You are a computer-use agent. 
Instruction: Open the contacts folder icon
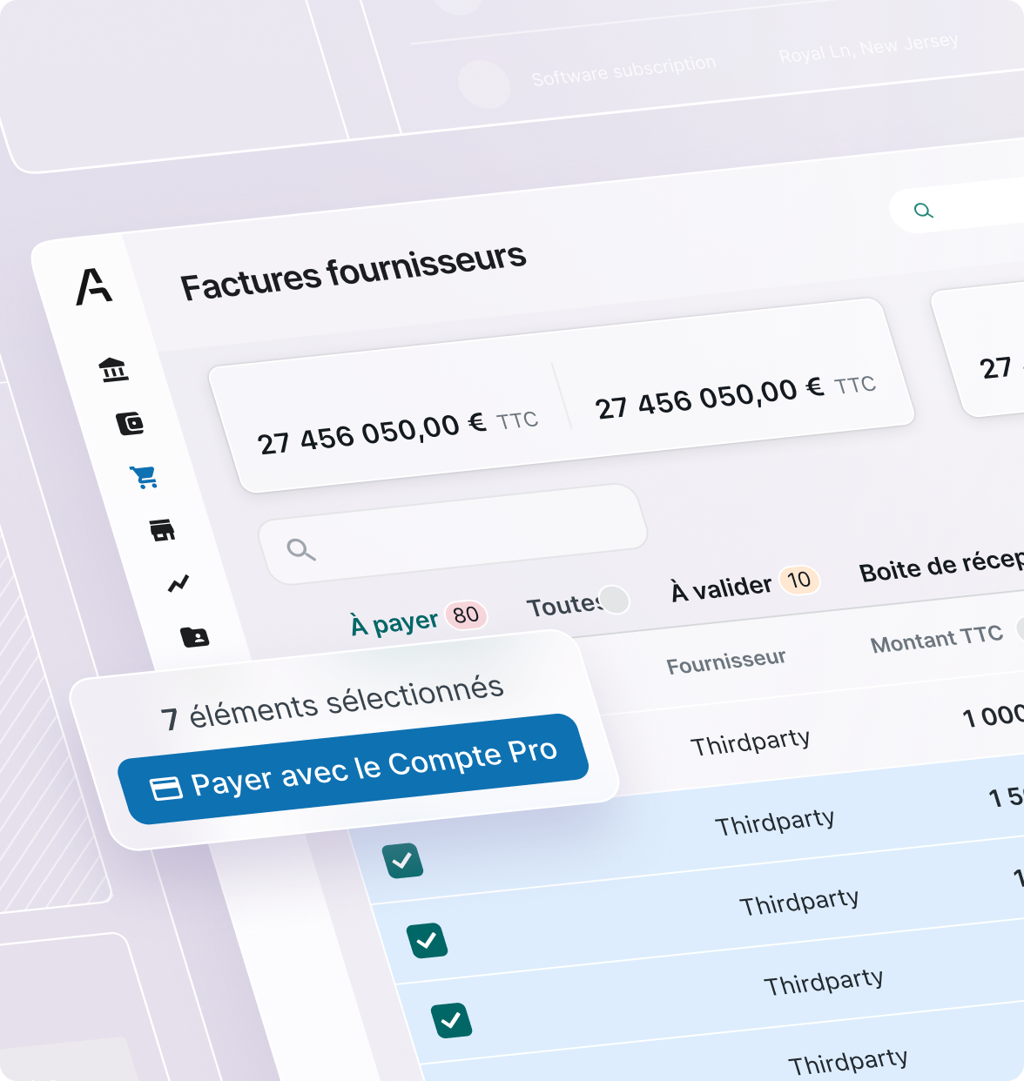pyautogui.click(x=195, y=637)
